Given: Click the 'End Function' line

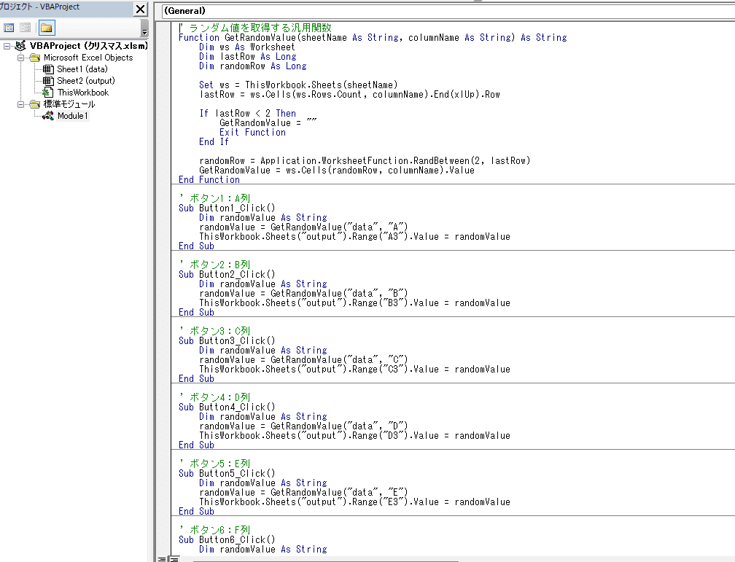Looking at the screenshot, I should (x=209, y=179).
